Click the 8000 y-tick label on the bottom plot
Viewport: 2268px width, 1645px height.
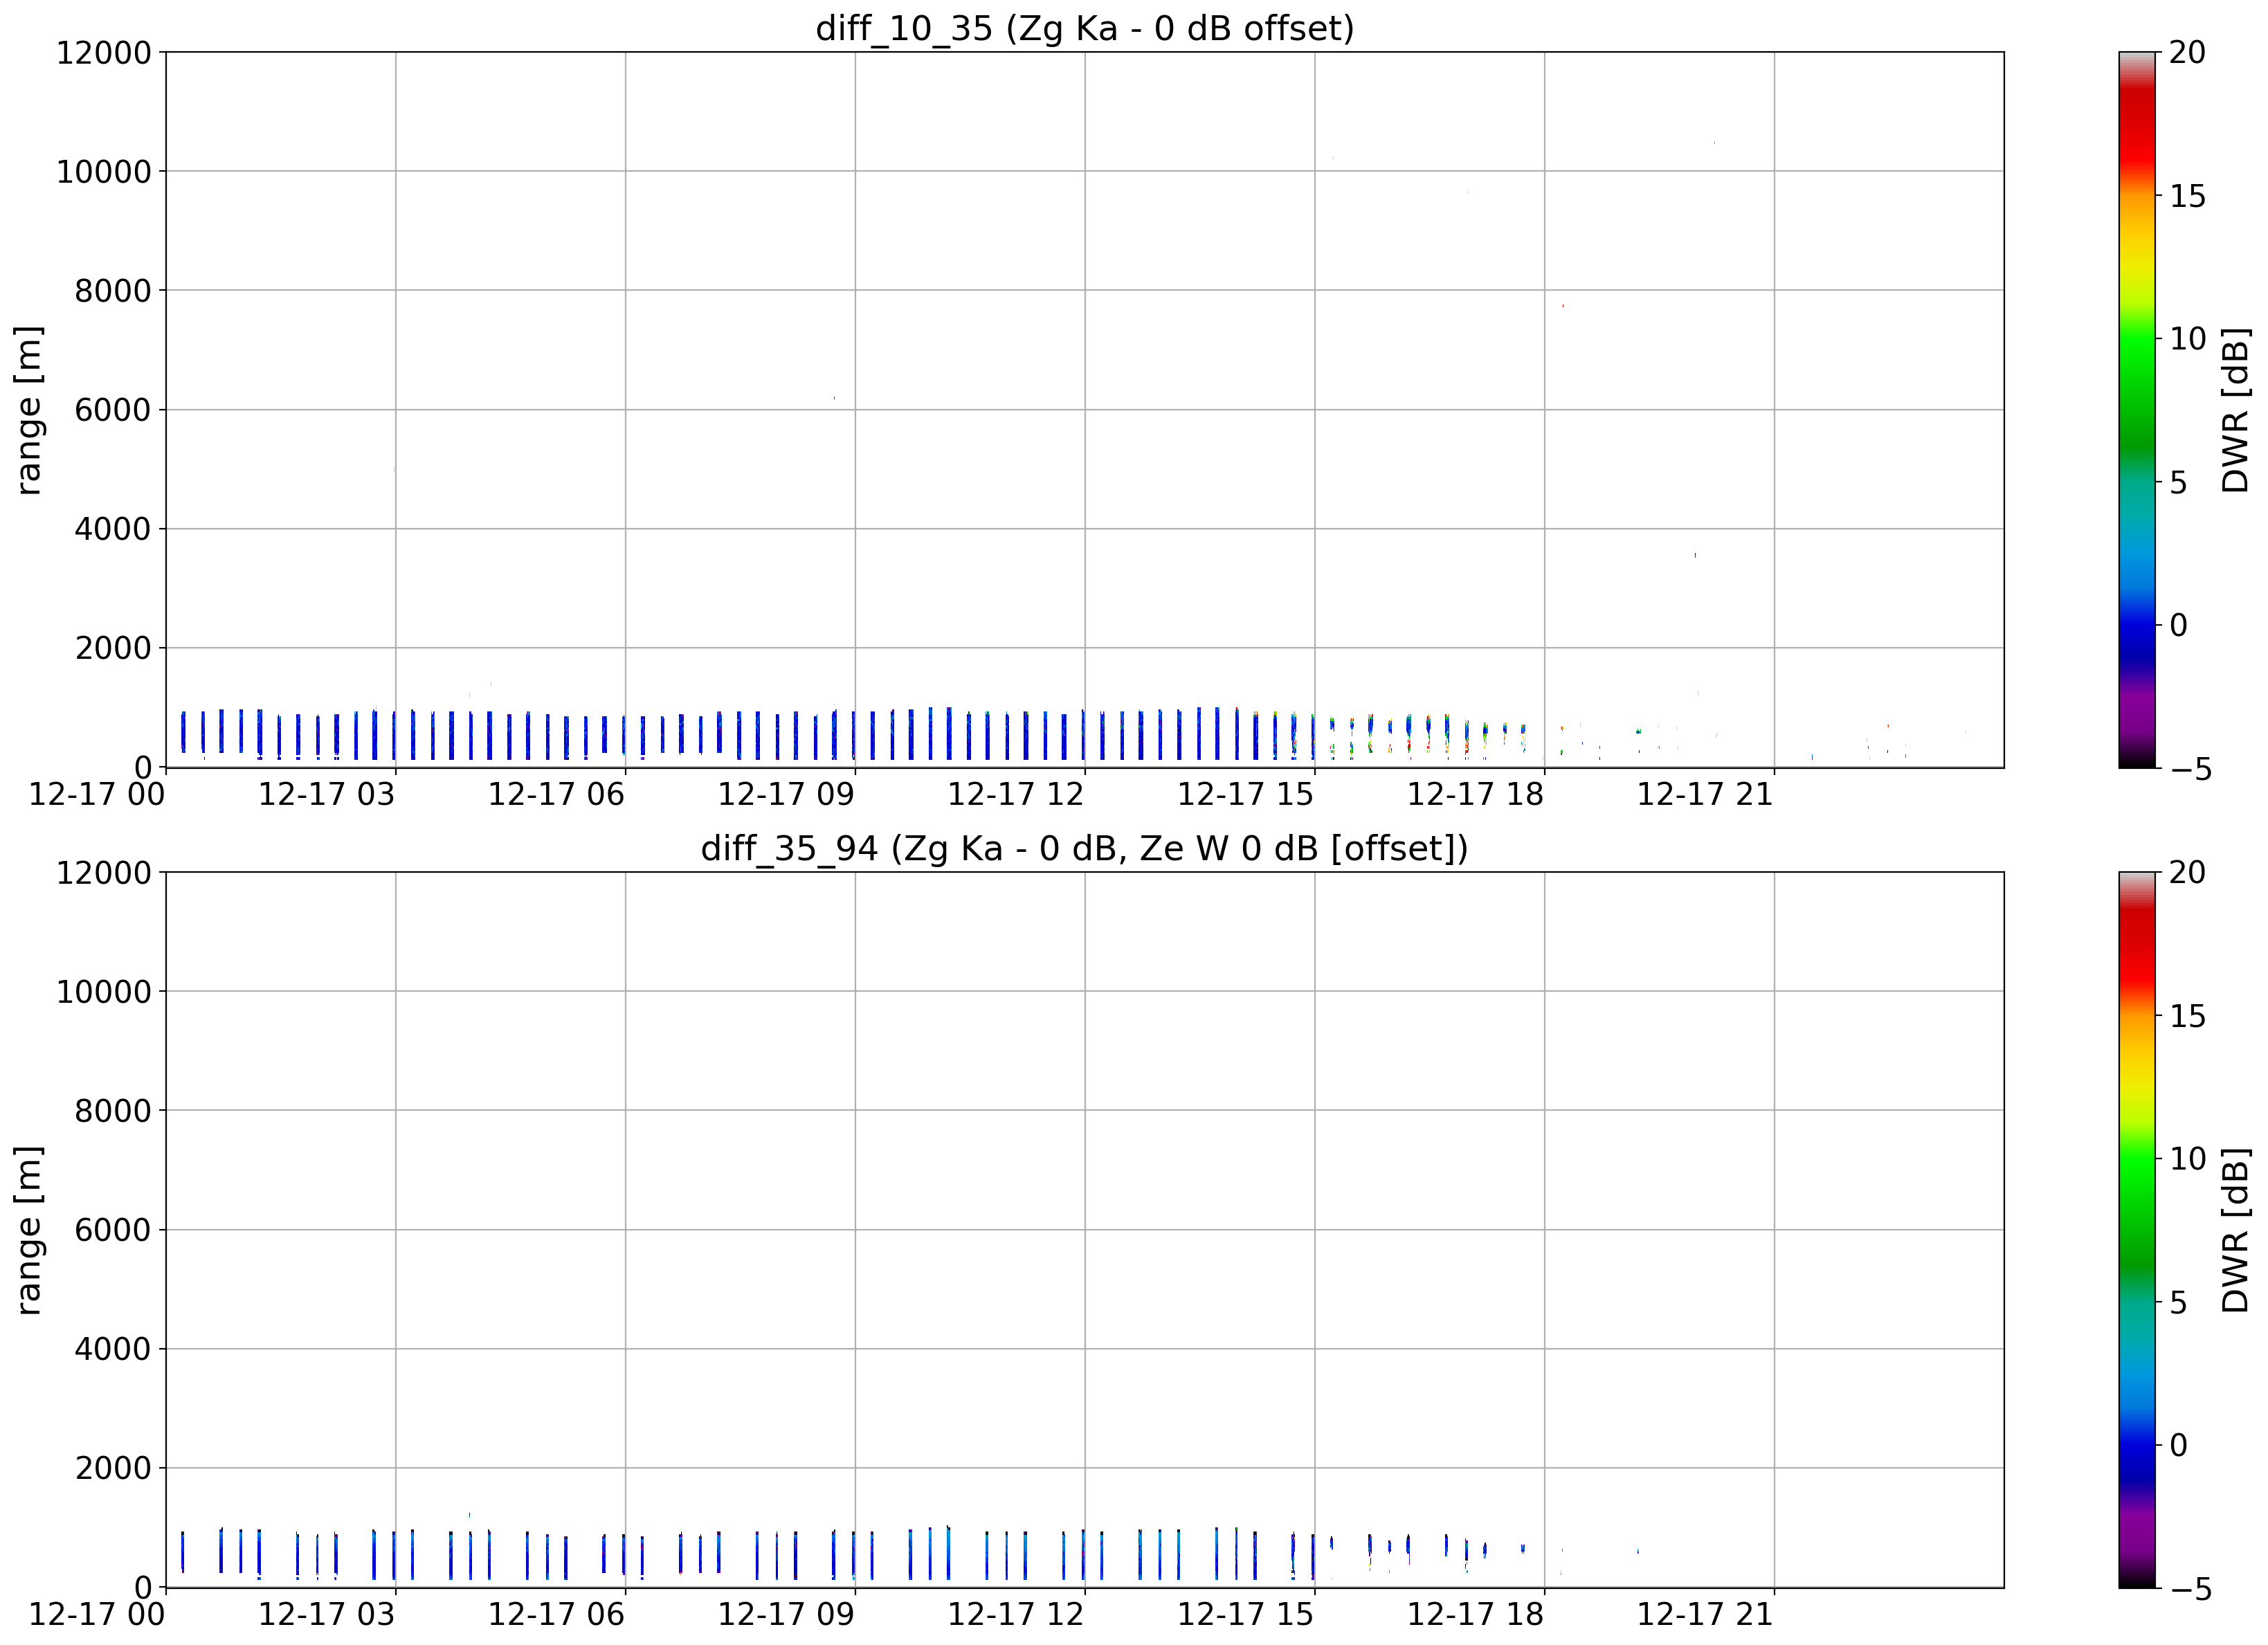point(113,1111)
